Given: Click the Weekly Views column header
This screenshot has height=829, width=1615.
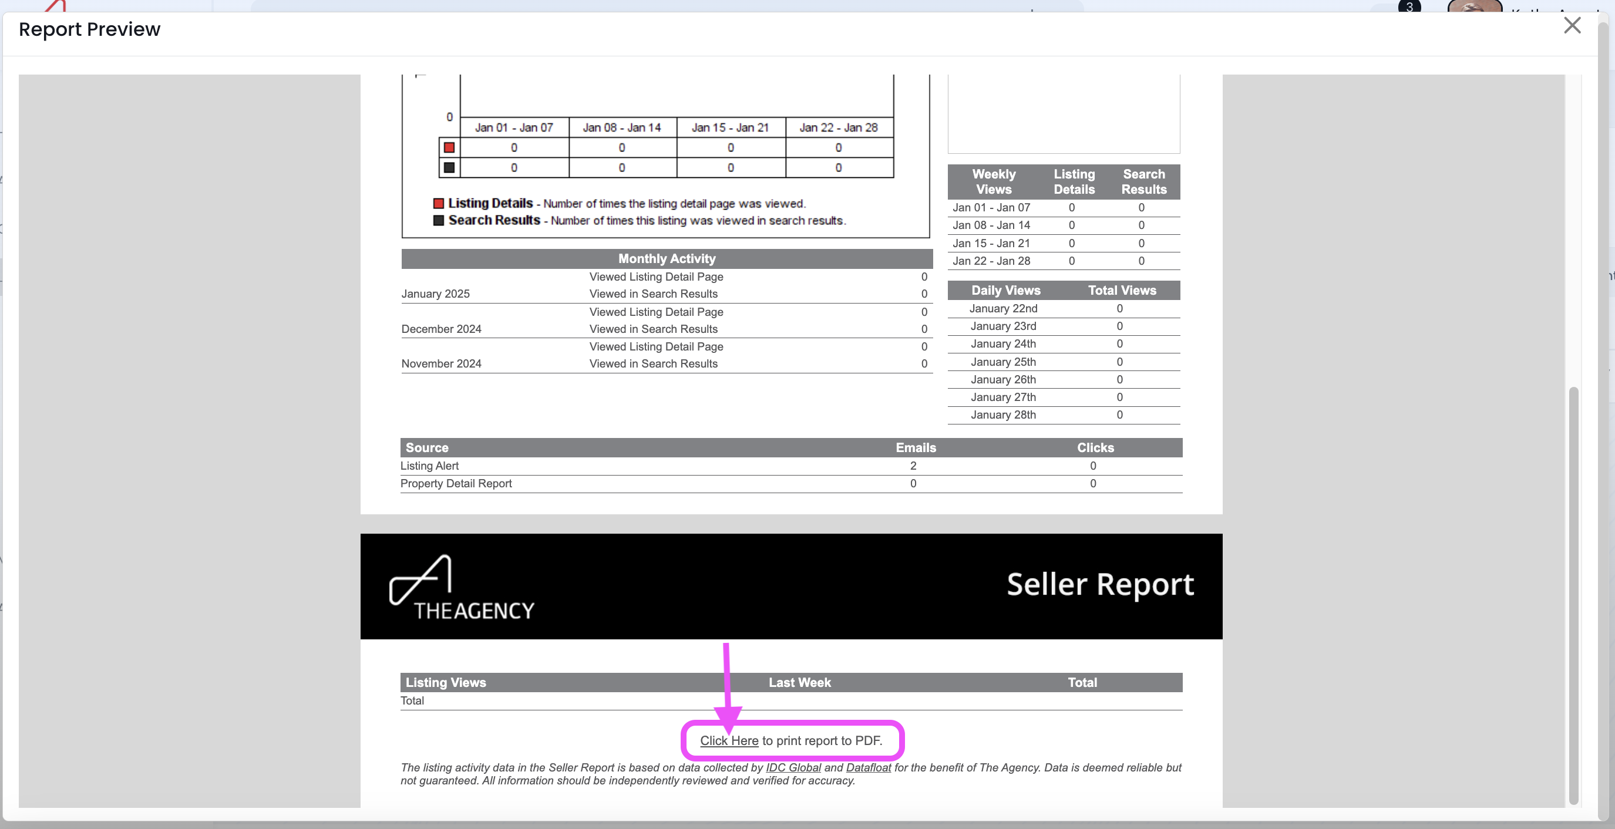Looking at the screenshot, I should [994, 182].
